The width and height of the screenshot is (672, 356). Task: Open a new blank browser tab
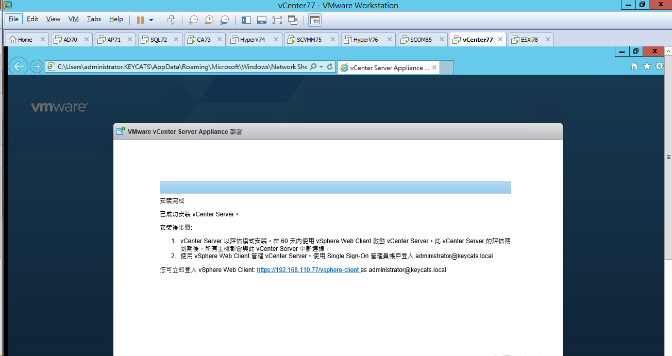[447, 67]
